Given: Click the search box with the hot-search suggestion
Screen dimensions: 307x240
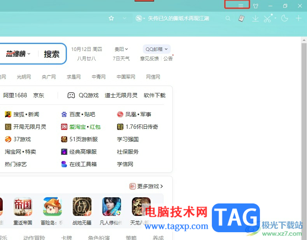Looking at the screenshot, I should pyautogui.click(x=178, y=18).
